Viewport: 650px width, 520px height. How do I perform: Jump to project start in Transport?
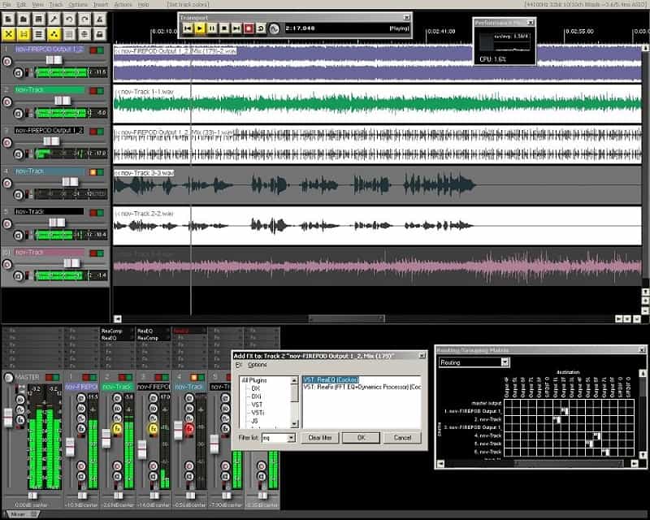coord(188,28)
